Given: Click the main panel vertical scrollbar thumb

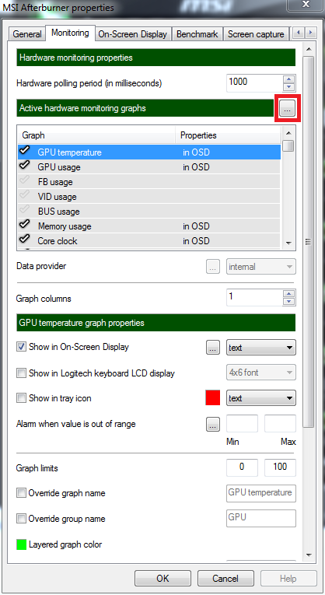Looking at the screenshot, I should (x=309, y=242).
